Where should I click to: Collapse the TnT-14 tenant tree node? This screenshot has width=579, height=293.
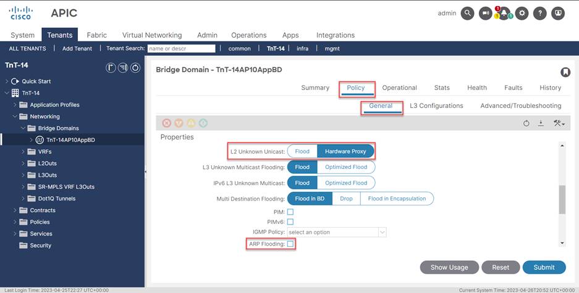tap(7, 93)
